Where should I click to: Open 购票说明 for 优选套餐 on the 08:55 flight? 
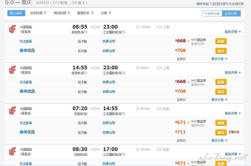pyautogui.click(x=109, y=41)
